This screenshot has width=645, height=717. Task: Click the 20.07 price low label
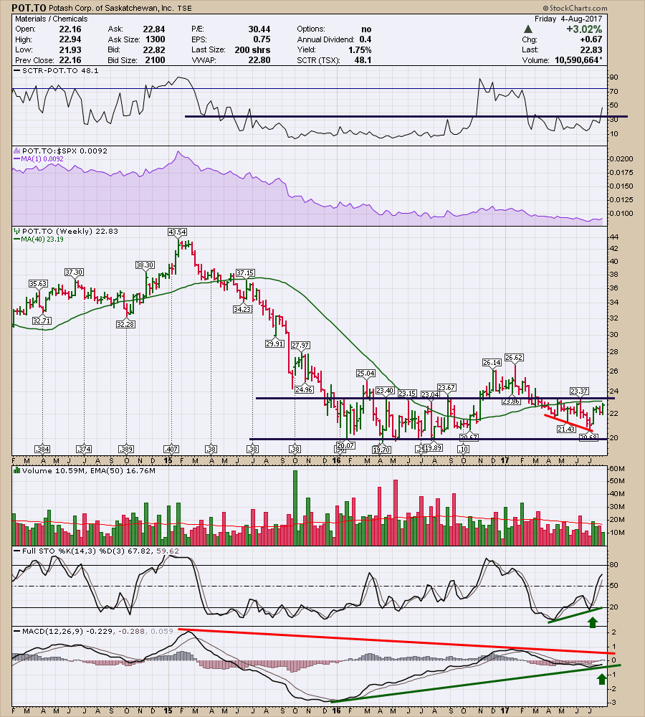pos(345,445)
